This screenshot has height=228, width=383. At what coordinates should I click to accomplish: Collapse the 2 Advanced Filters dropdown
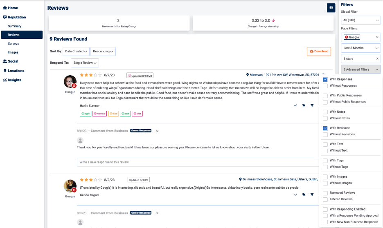tap(360, 69)
